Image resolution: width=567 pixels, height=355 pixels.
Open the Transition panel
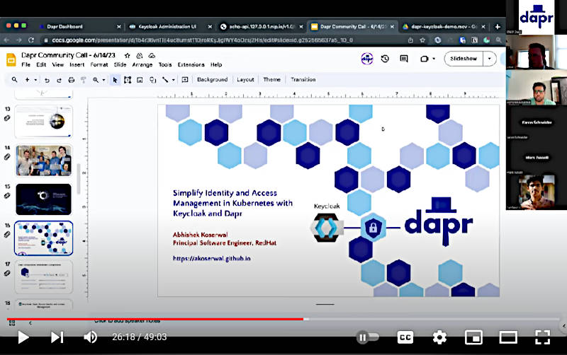coord(303,80)
